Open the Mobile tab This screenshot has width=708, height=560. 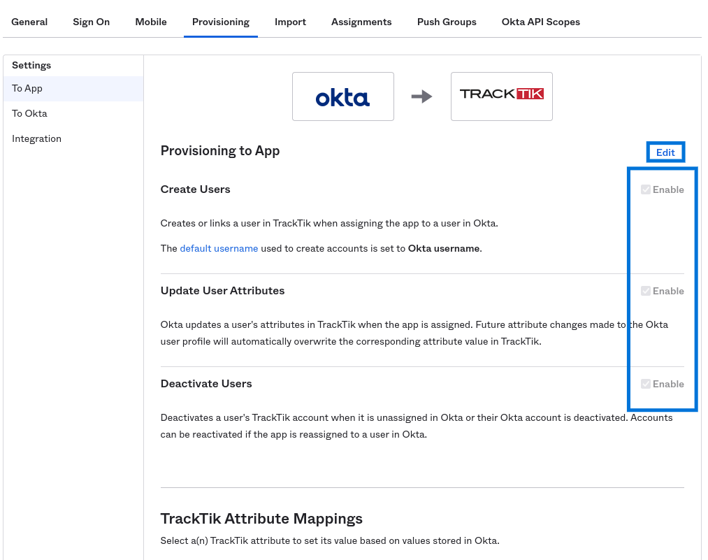click(151, 22)
